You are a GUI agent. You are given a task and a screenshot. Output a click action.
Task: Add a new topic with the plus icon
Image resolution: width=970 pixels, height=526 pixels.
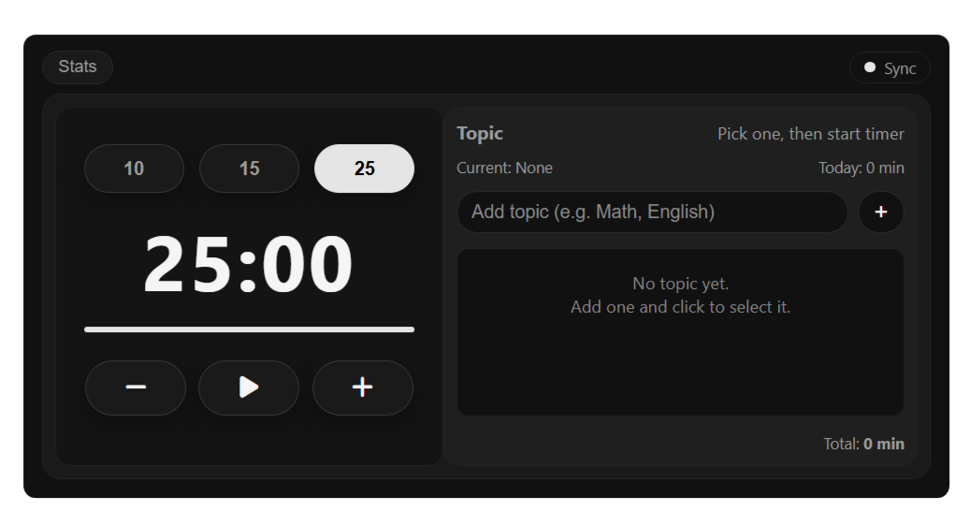[x=881, y=212]
